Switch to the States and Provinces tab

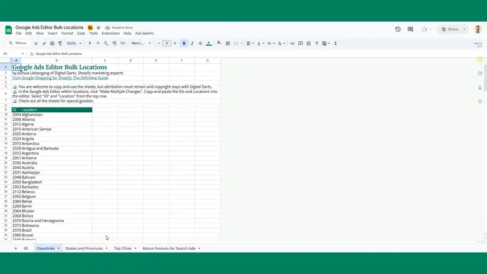(83, 248)
